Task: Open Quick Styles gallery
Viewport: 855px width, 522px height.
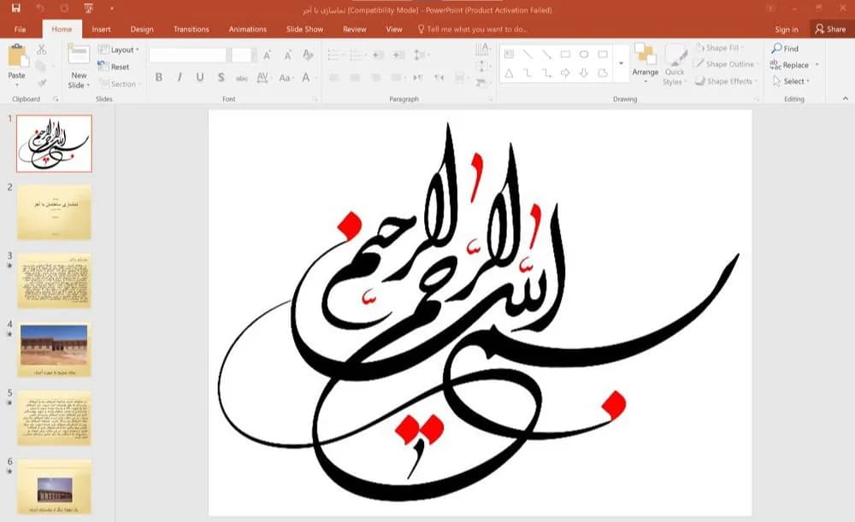Action: 675,64
